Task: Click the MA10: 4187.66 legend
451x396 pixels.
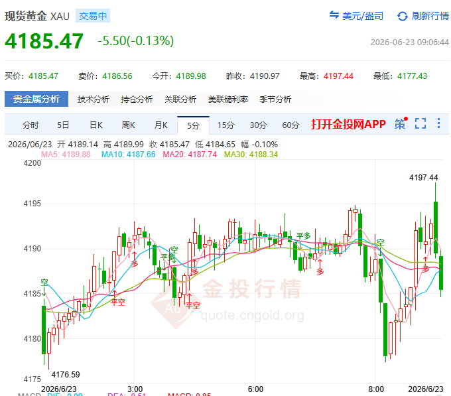Action: pos(128,155)
